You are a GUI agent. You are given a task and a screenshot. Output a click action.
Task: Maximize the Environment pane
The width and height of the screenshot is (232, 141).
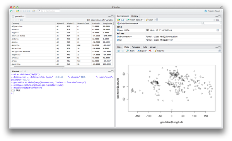(219, 16)
